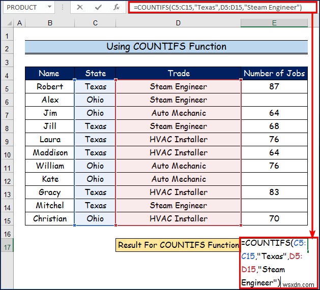Click Laura's State cell Texas
Viewport: 320px width, 290px height.
(95, 139)
